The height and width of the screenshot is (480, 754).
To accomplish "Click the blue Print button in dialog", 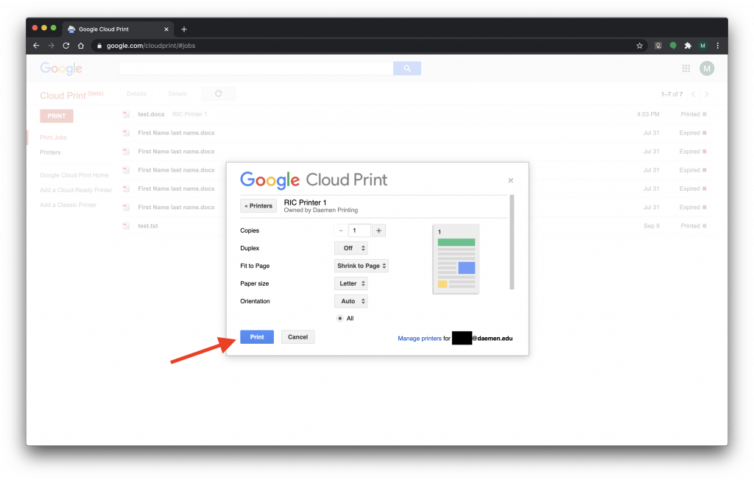I will pos(257,336).
